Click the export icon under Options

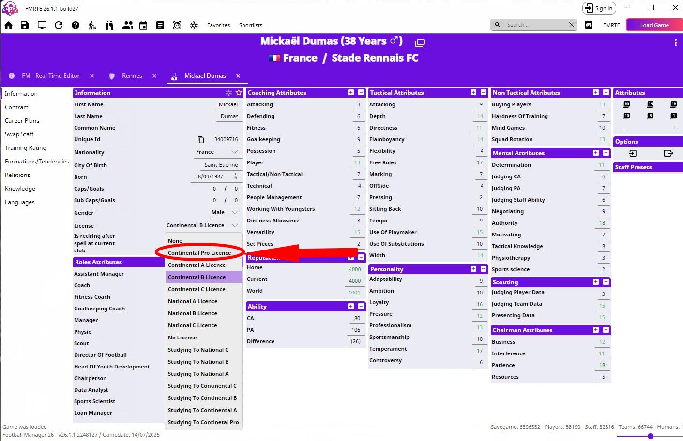668,153
